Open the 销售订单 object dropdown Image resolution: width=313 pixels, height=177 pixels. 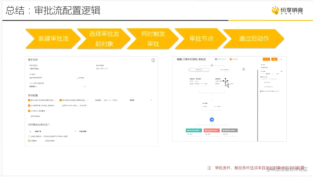click(55, 131)
